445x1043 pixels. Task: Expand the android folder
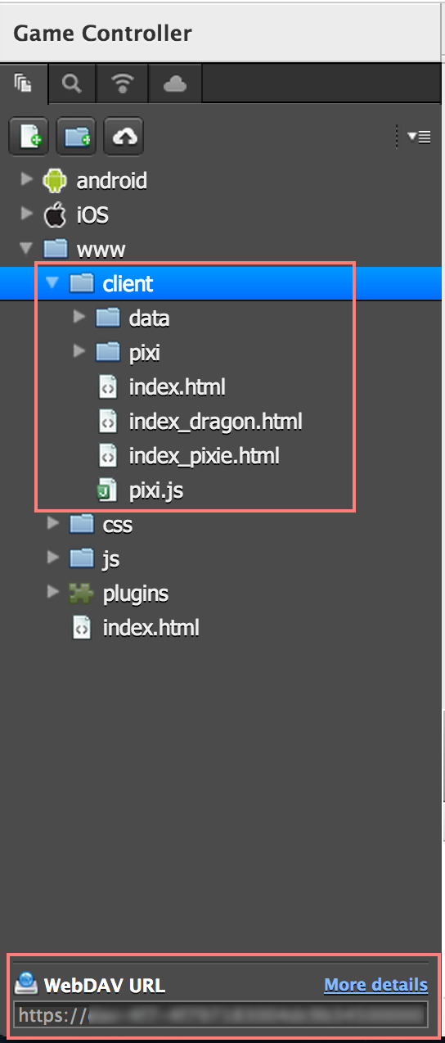tap(28, 178)
